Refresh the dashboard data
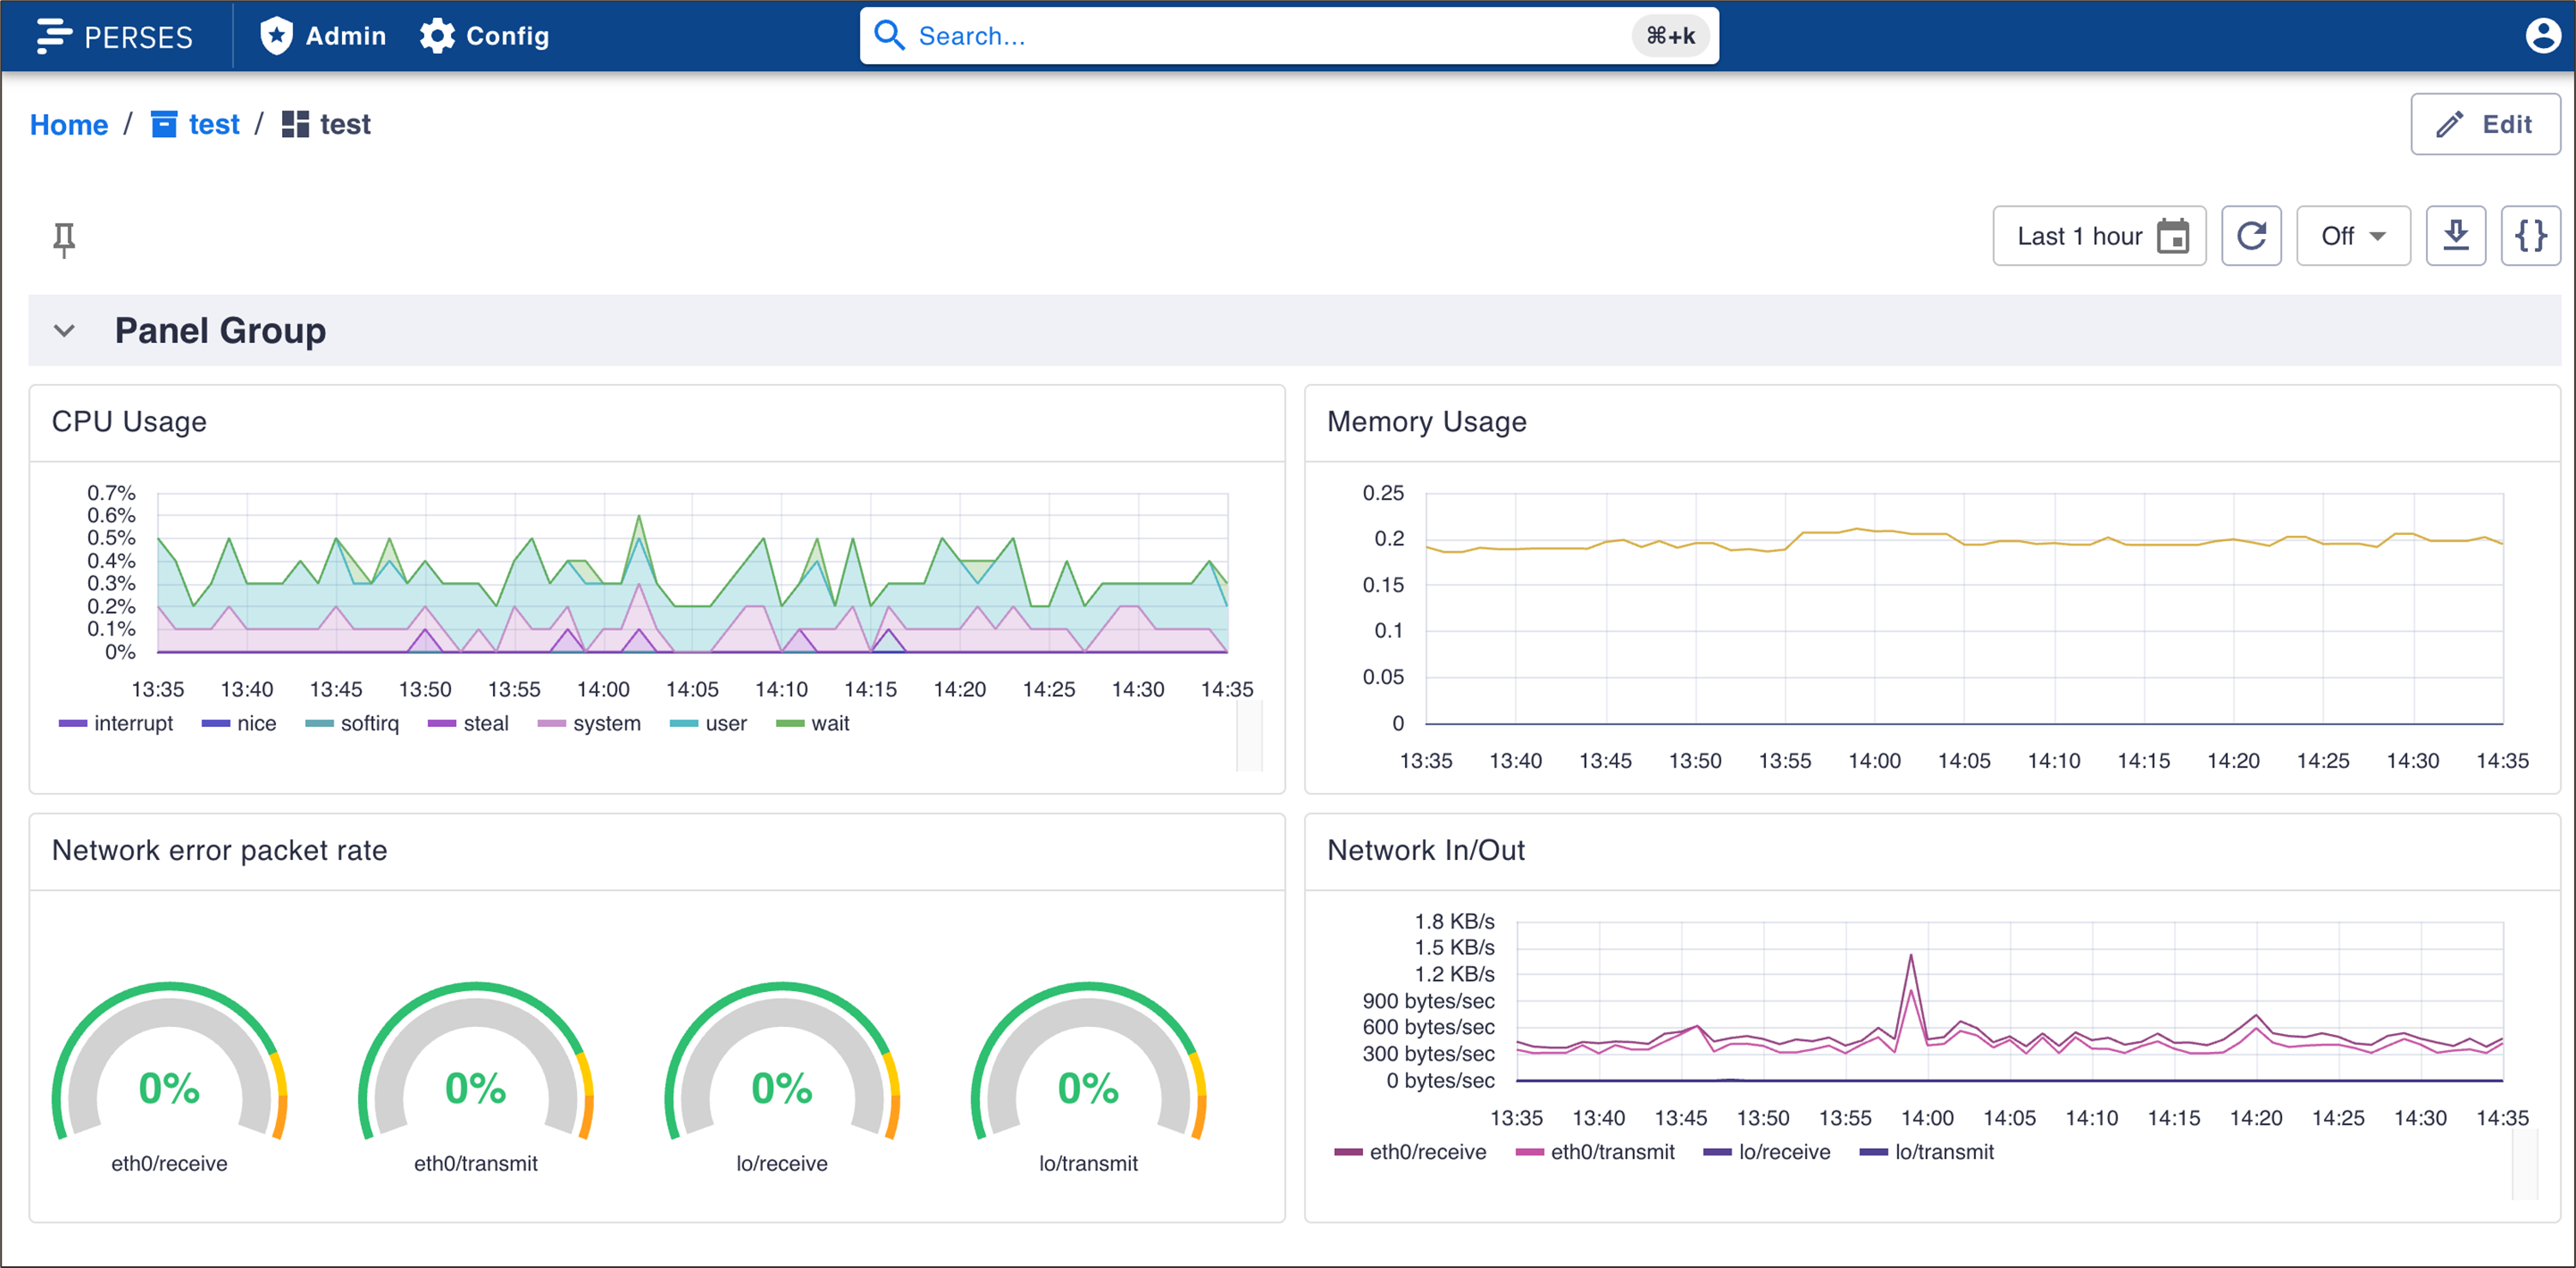This screenshot has height=1268, width=2576. [x=2250, y=236]
